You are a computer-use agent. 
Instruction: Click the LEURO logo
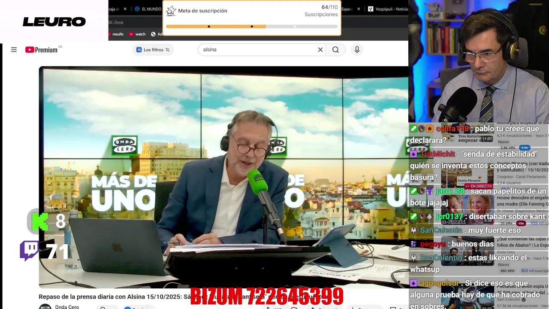tap(54, 21)
